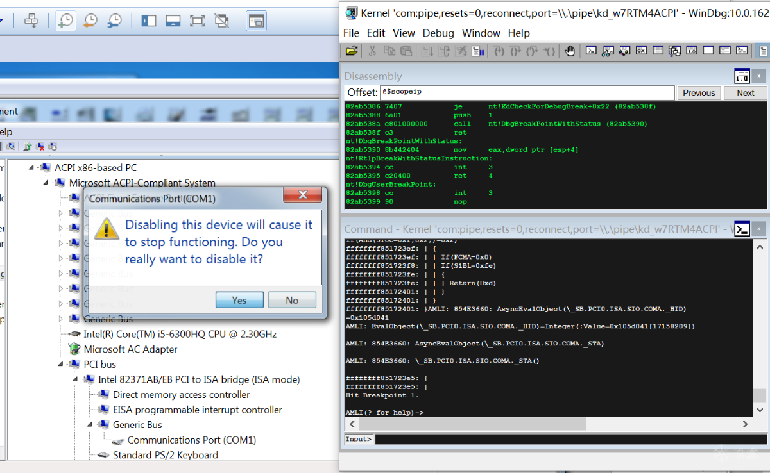Select Communications Port (COM1) in device tree
The image size is (770, 473).
click(191, 440)
